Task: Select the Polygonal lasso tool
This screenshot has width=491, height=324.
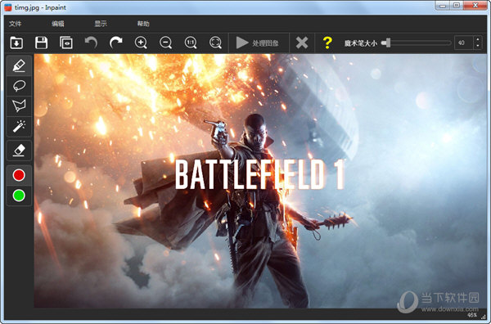Action: coord(19,106)
